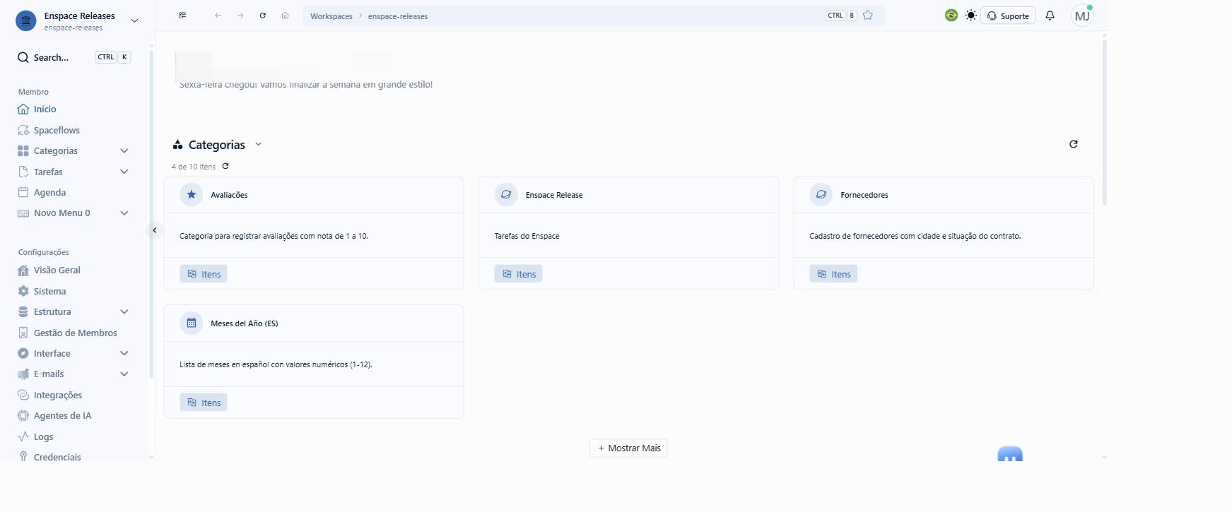1232x512 pixels.
Task: Click Mostrar Mais button
Action: pyautogui.click(x=628, y=448)
